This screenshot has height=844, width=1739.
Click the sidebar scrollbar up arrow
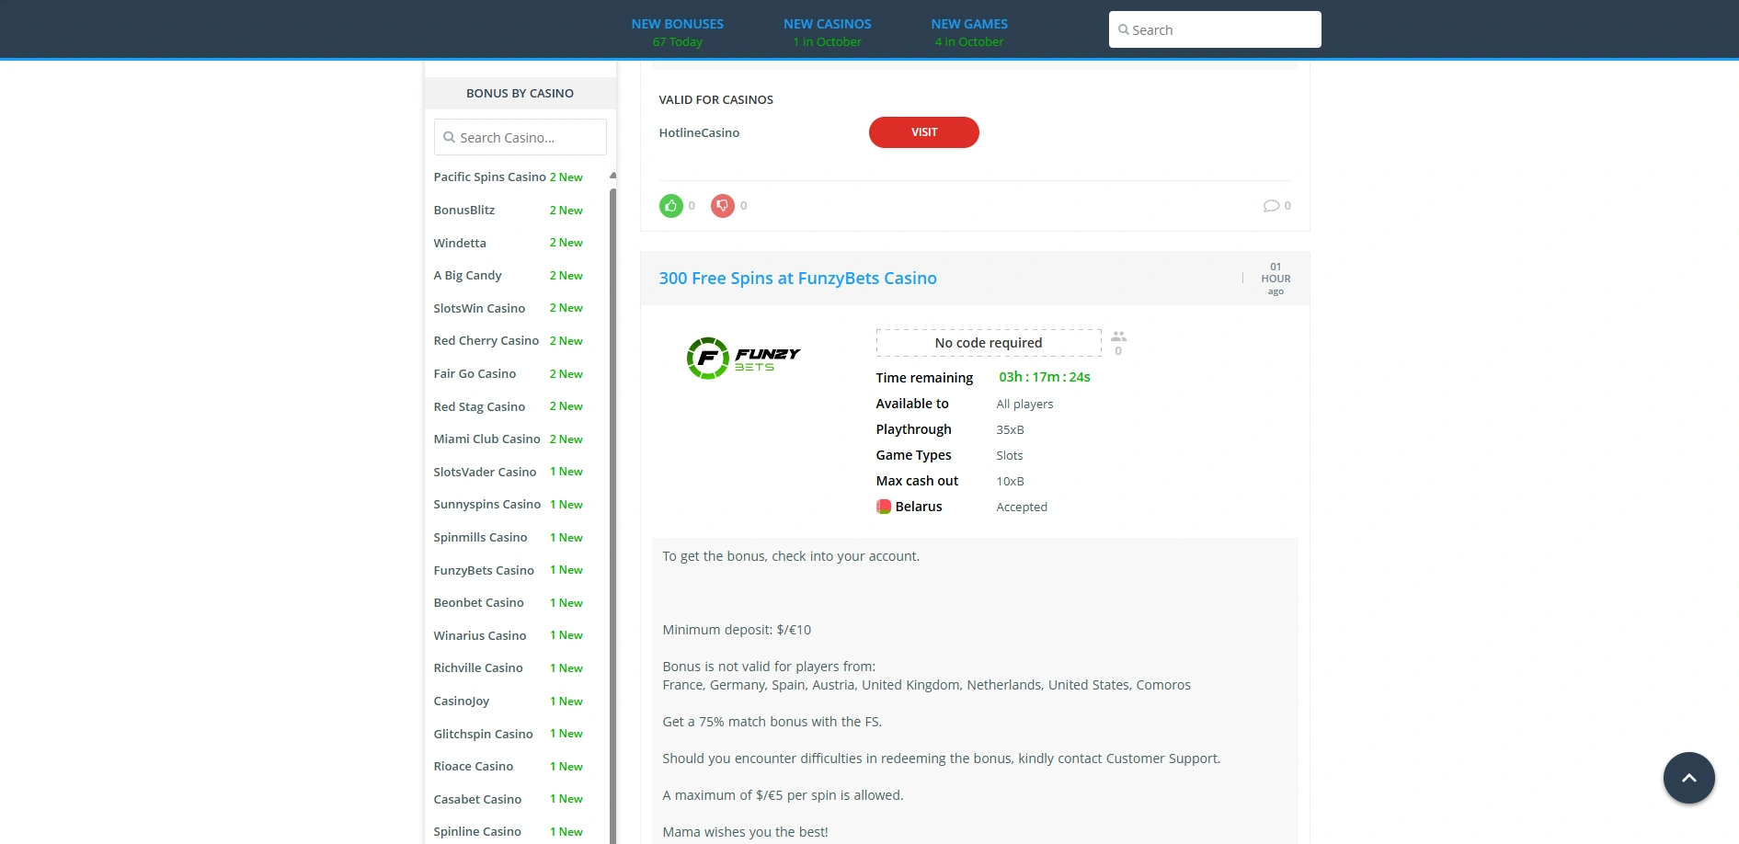(x=612, y=176)
